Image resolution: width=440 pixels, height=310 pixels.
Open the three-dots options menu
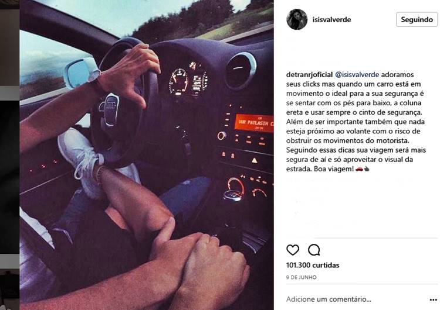point(434,299)
